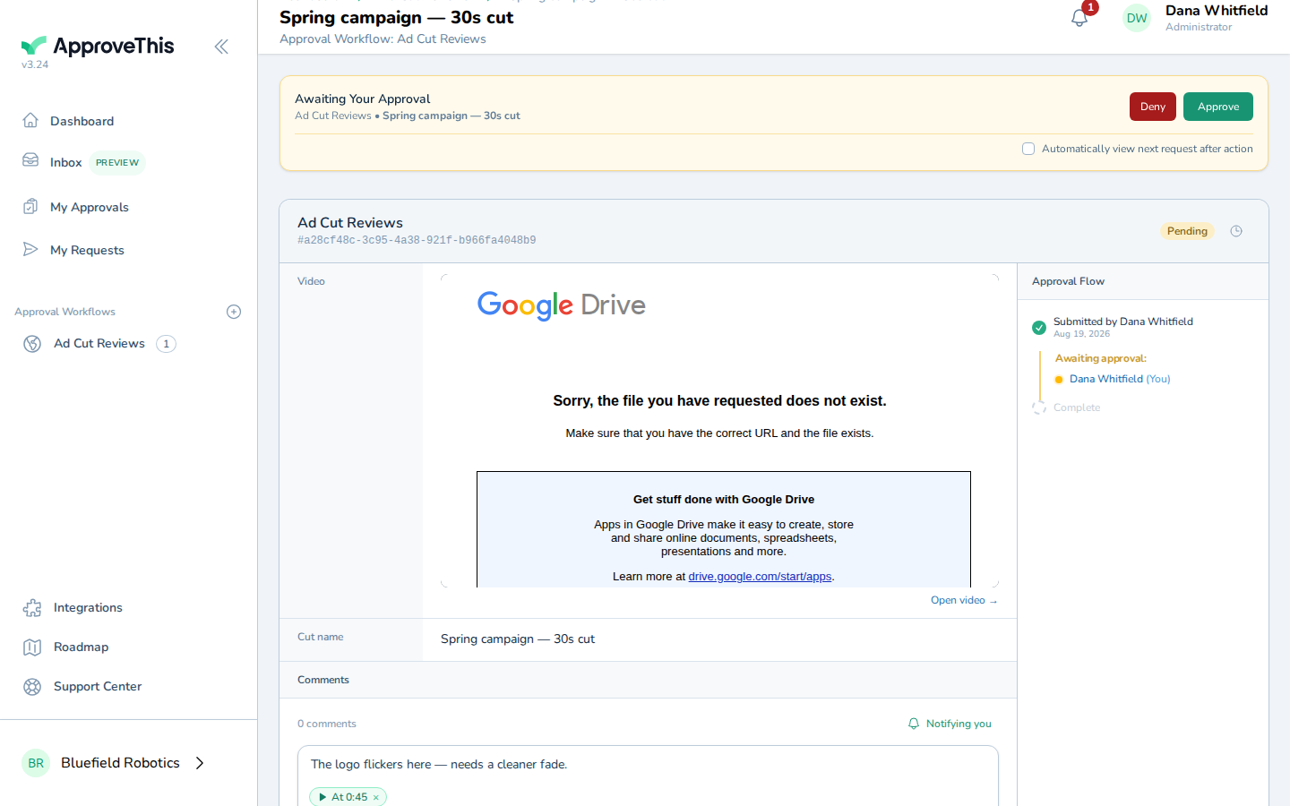Click into the comment text box

click(648, 765)
